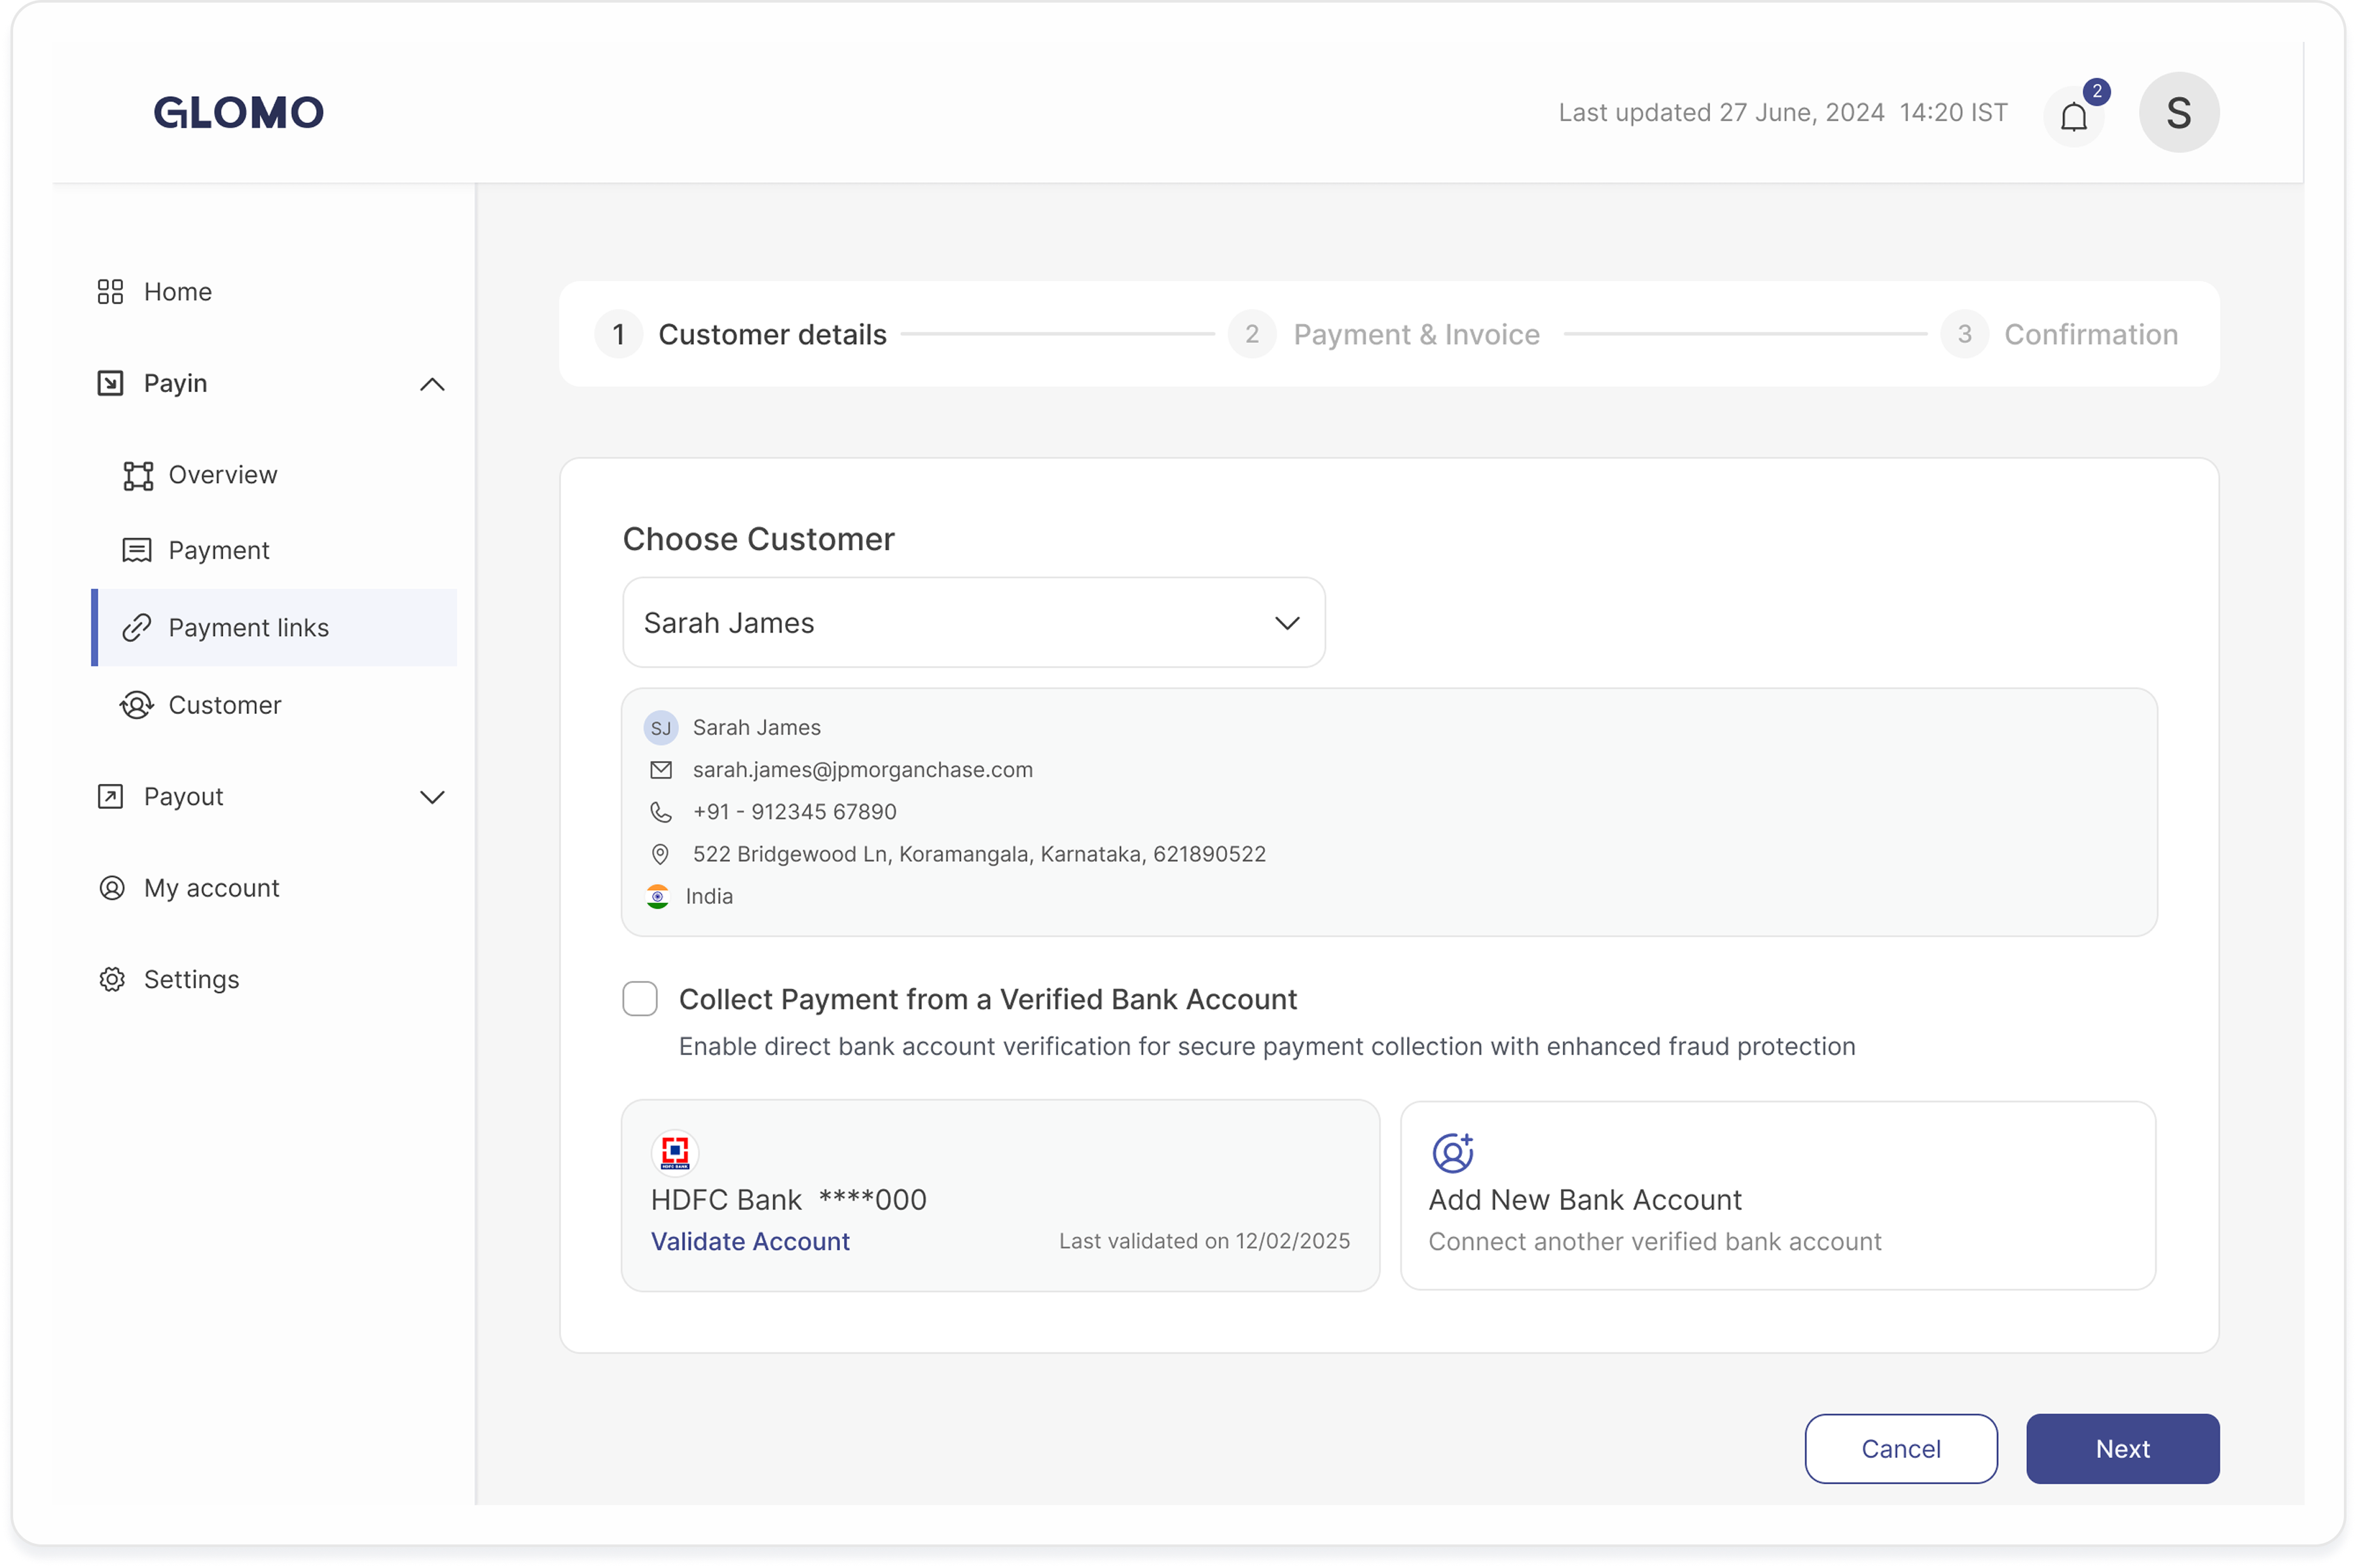The height and width of the screenshot is (1568, 2357).
Task: Click the SJ initials avatar
Action: (661, 728)
